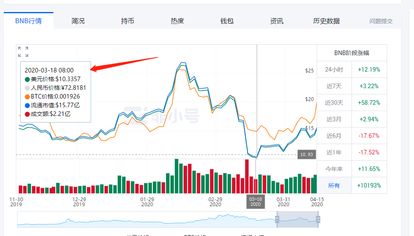Click the 02-29 2020 axis date label
Image resolution: width=414 pixels, height=236 pixels.
[215, 202]
